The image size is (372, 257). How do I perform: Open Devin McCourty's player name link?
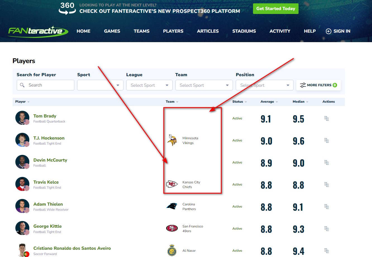[50, 160]
